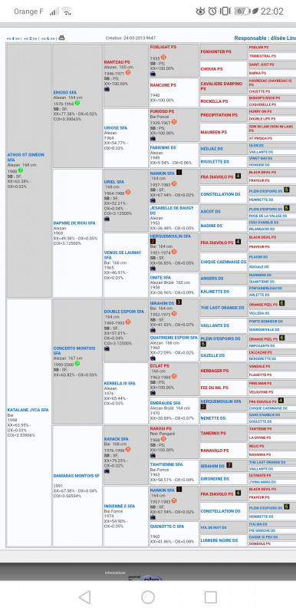Tap the Android recent apps square button
The width and height of the screenshot is (296, 614).
[211, 597]
